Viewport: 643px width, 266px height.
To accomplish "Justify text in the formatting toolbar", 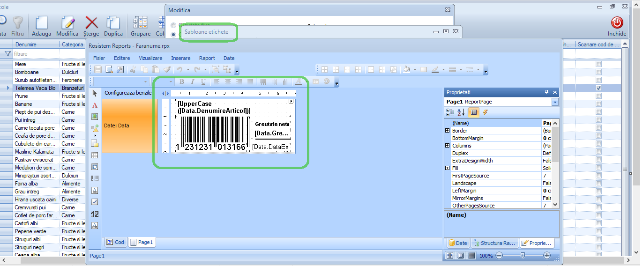I will [x=250, y=81].
